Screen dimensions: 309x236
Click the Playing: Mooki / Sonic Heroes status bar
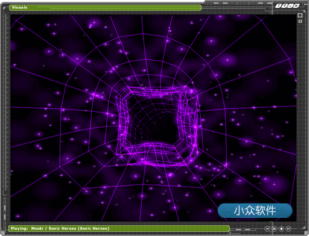click(119, 229)
